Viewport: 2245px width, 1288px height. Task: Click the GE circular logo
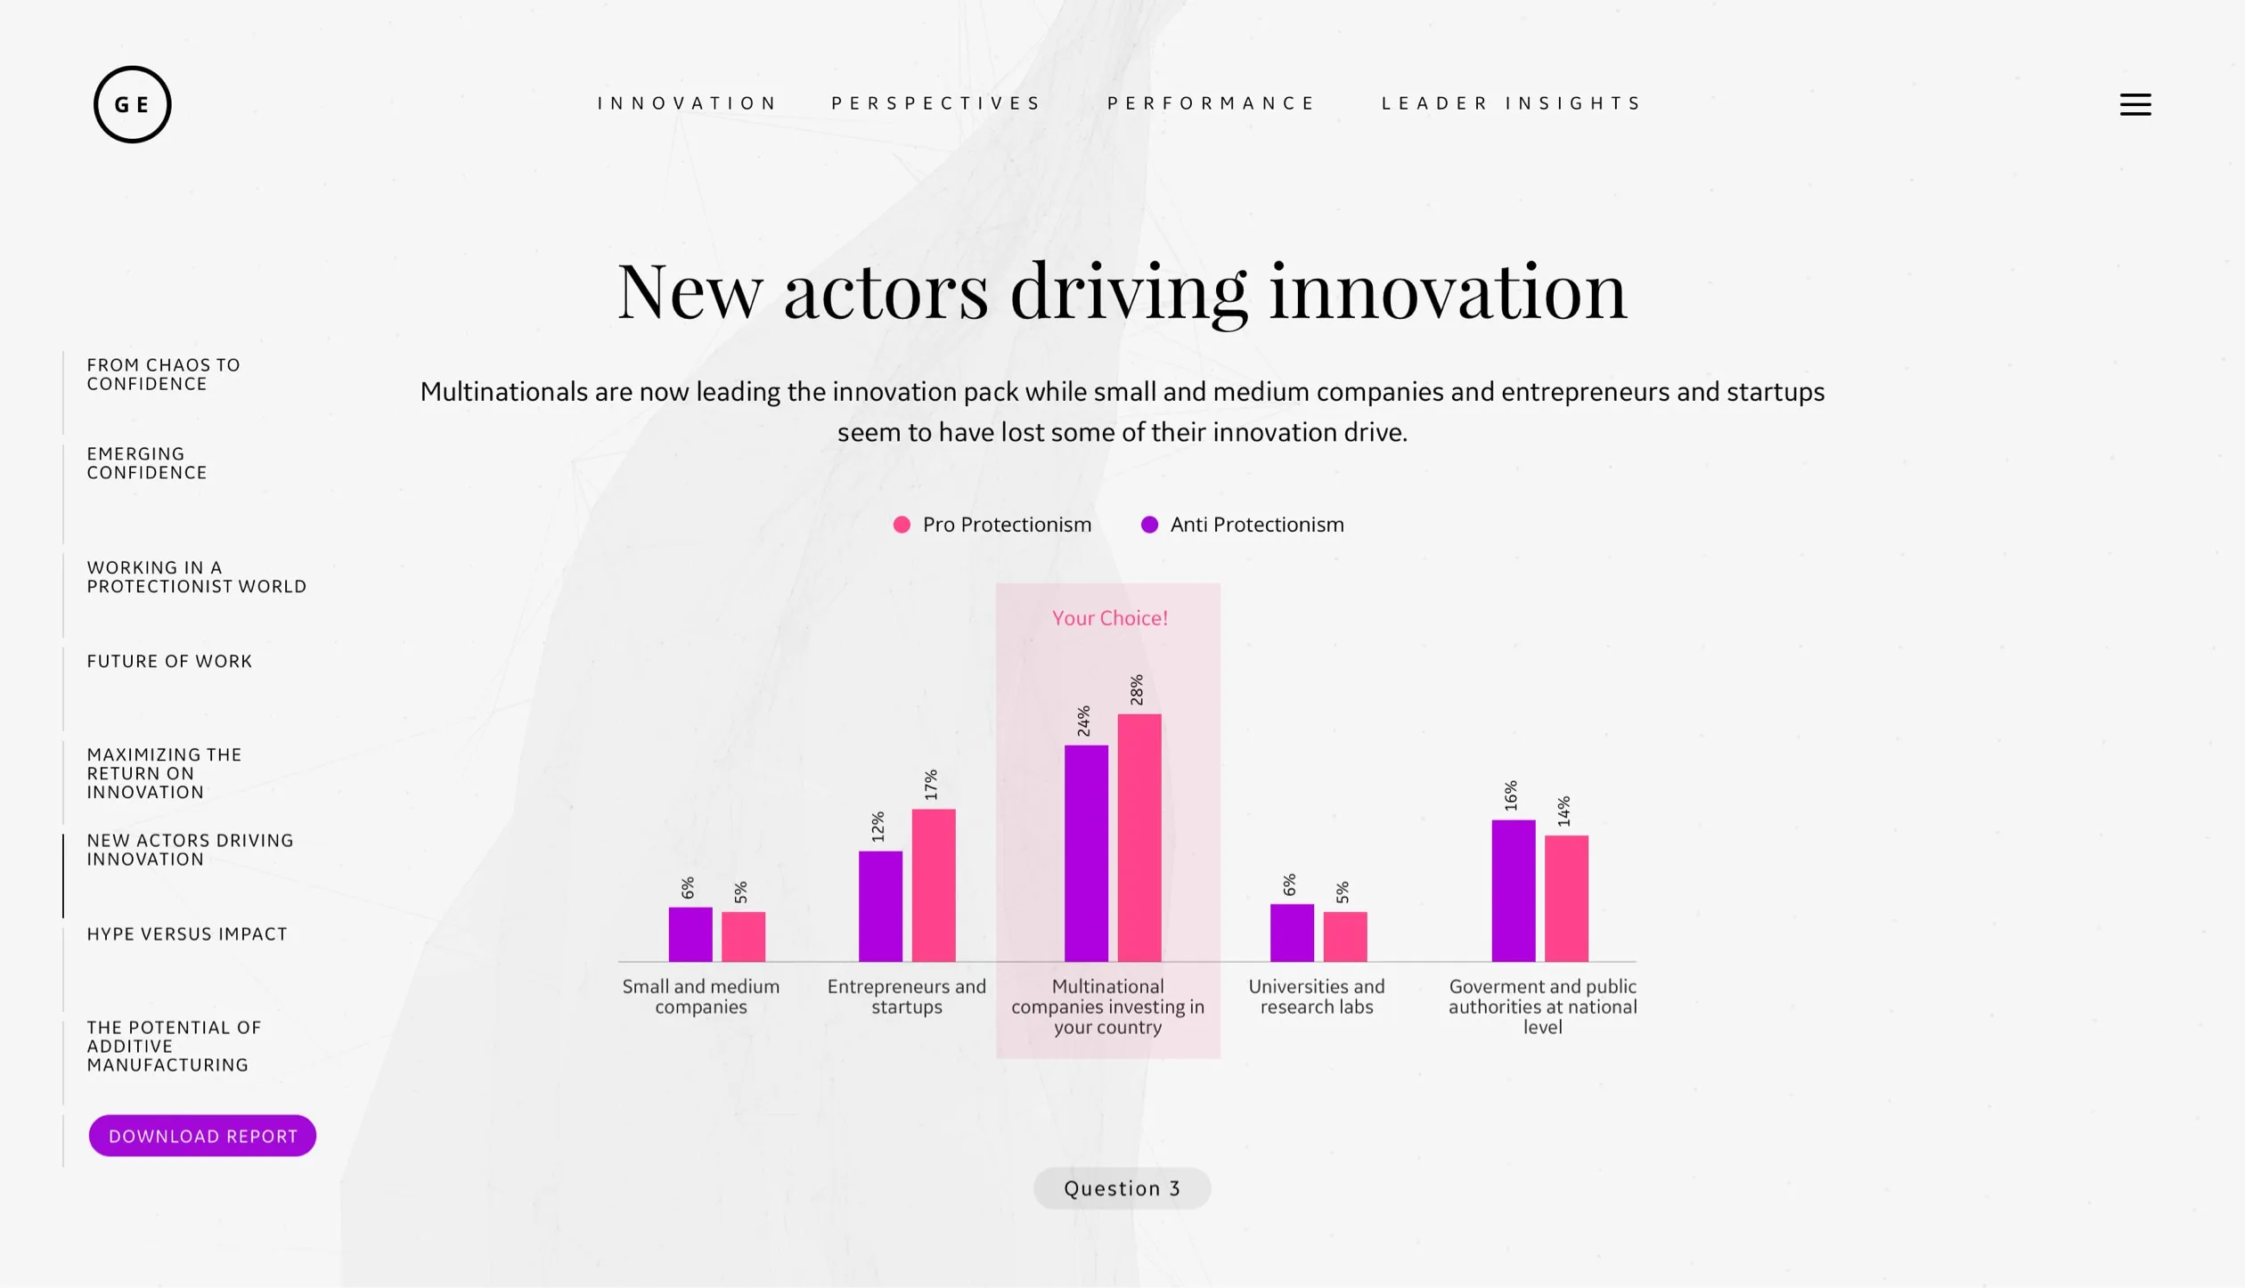[132, 104]
